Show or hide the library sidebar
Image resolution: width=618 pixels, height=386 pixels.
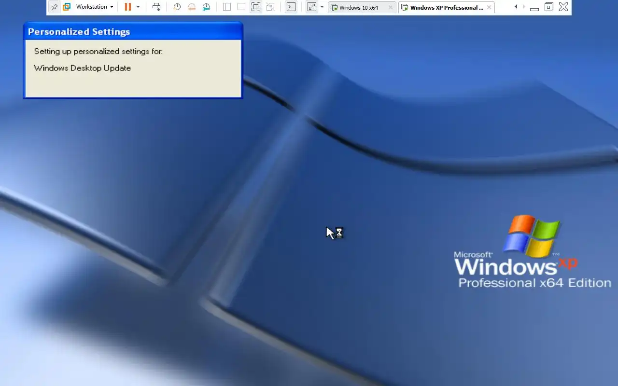tap(227, 7)
